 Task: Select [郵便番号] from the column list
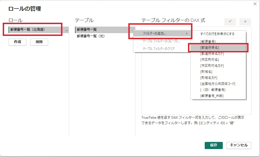(208, 41)
